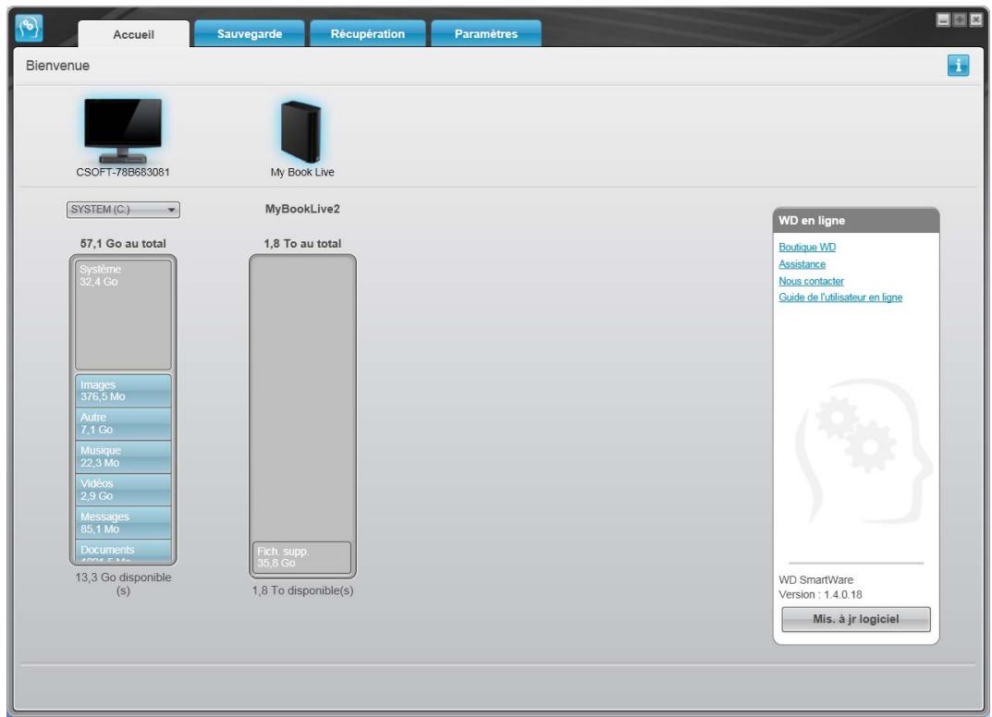Screen dimensions: 992x717
Task: Click the Version : 1.4.0.18 text
Action: [820, 594]
